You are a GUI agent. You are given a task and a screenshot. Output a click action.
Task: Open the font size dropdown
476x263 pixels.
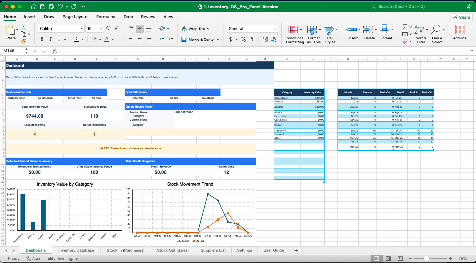[101, 29]
